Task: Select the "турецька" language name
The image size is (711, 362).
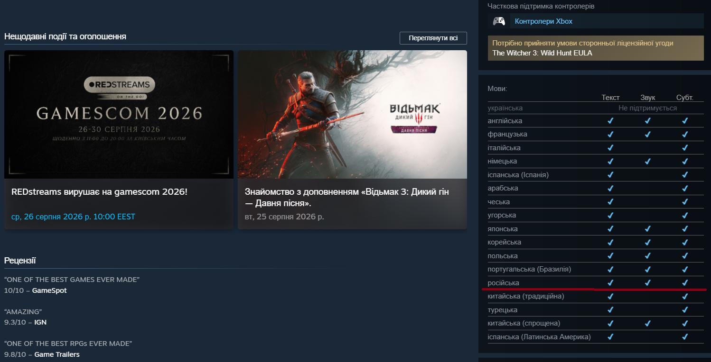Action: [x=503, y=310]
